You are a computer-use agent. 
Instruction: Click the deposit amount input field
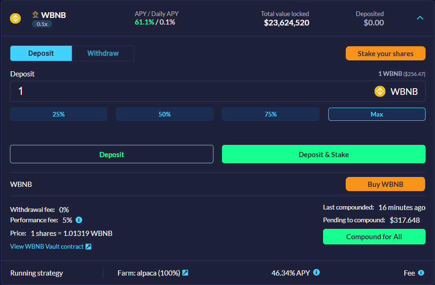(217, 91)
